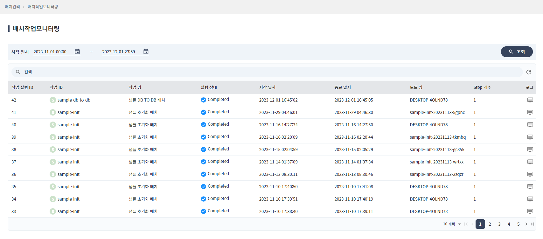Screen dimensions: 543x239
Task: View log for job execution 42
Action: (x=530, y=100)
